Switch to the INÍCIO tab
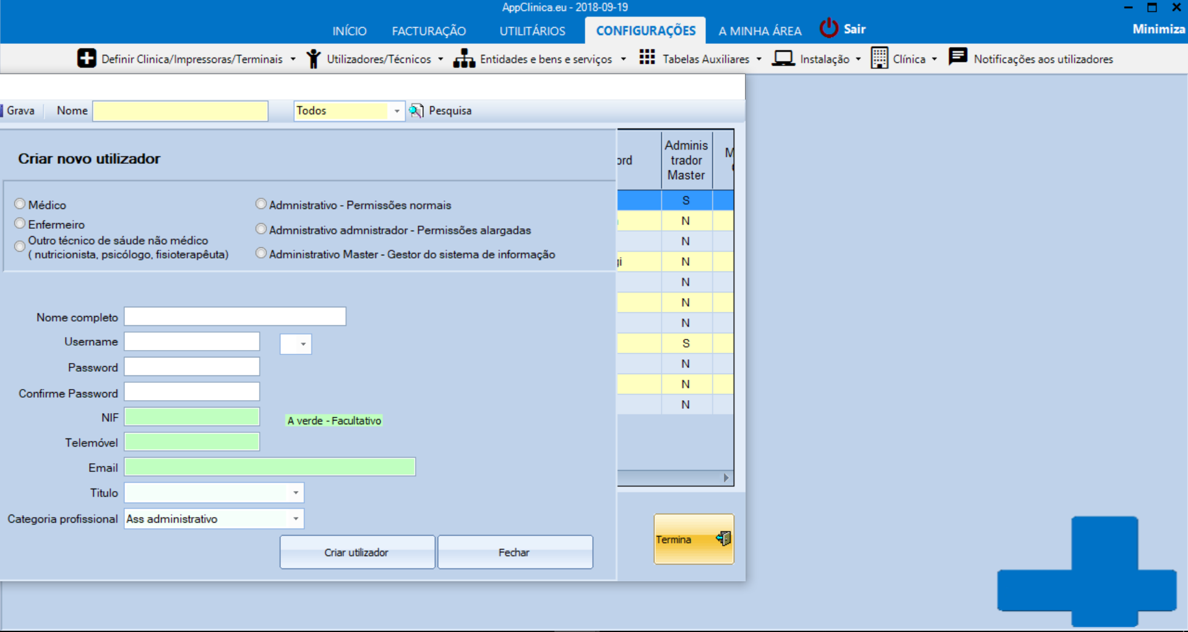Viewport: 1188px width, 632px height. 350,31
